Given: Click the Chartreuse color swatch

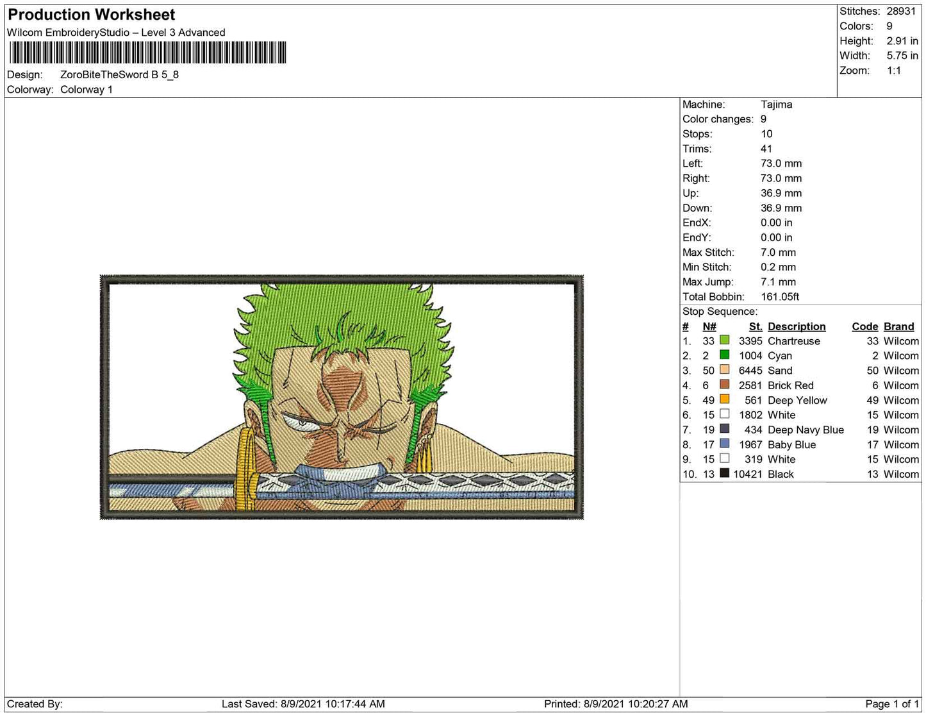Looking at the screenshot, I should 724,340.
